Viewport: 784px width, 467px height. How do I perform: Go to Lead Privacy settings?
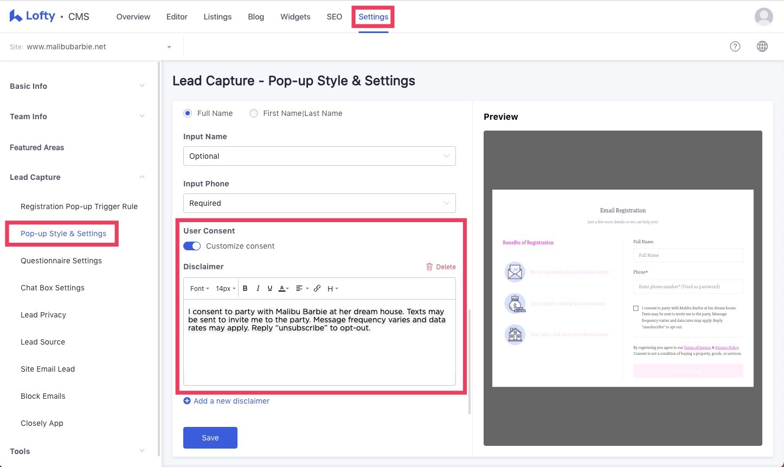[43, 315]
